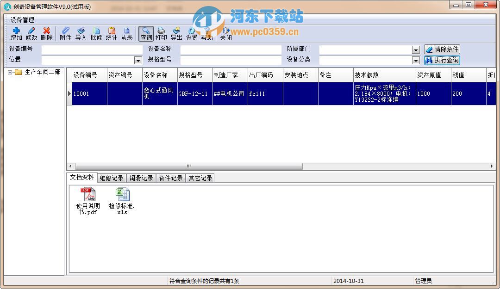Open the 附件 (Attachment) paperclip tool

click(66, 34)
